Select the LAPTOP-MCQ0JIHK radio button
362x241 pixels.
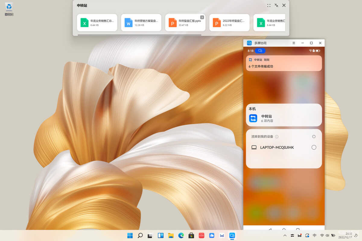point(314,147)
